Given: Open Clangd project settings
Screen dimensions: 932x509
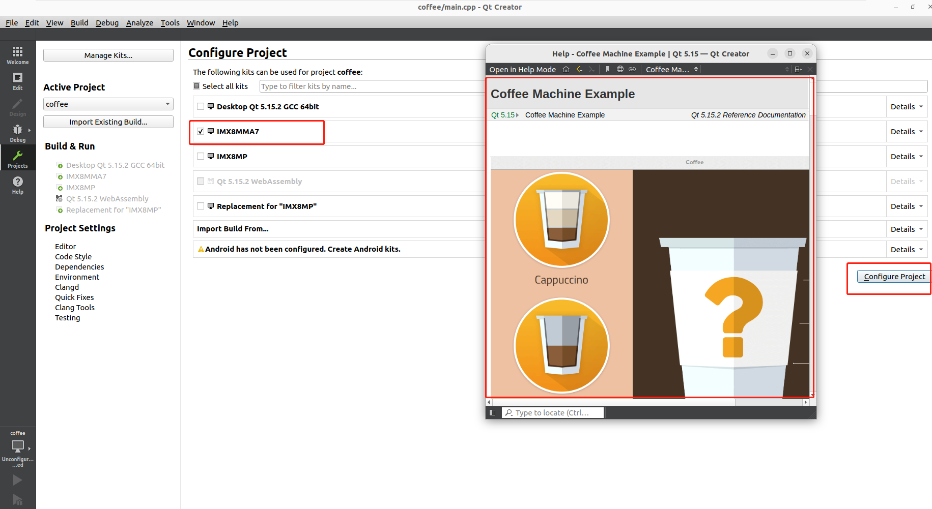Looking at the screenshot, I should 67,287.
